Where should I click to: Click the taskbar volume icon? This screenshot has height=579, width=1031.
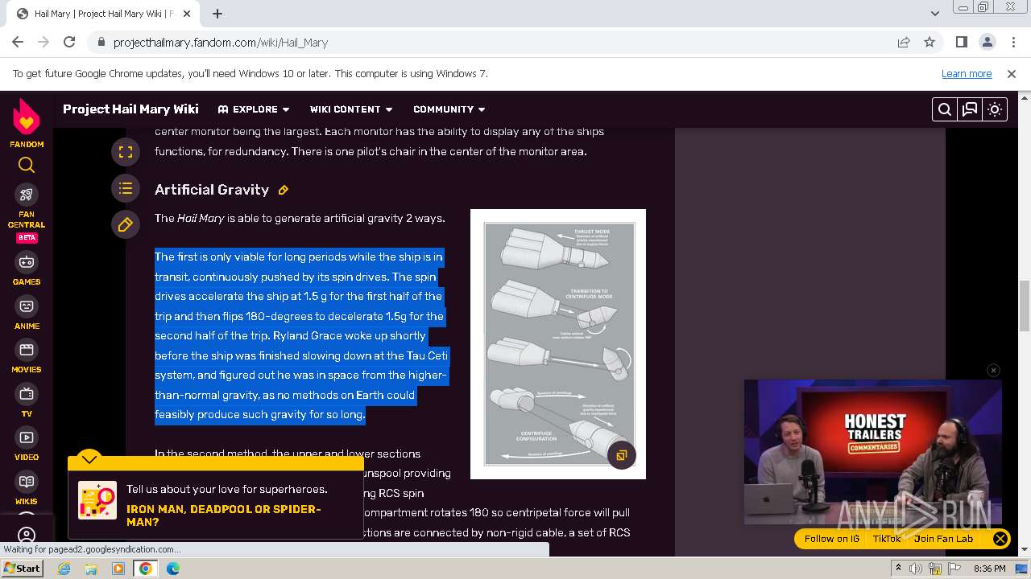(x=916, y=569)
